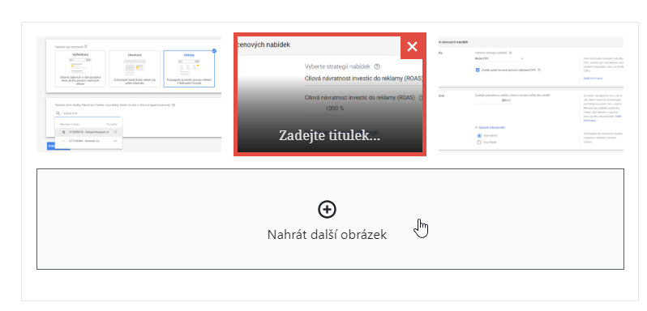Edit the 'Zadejte titulek...' caption field
This screenshot has height=311, width=647.
330,135
